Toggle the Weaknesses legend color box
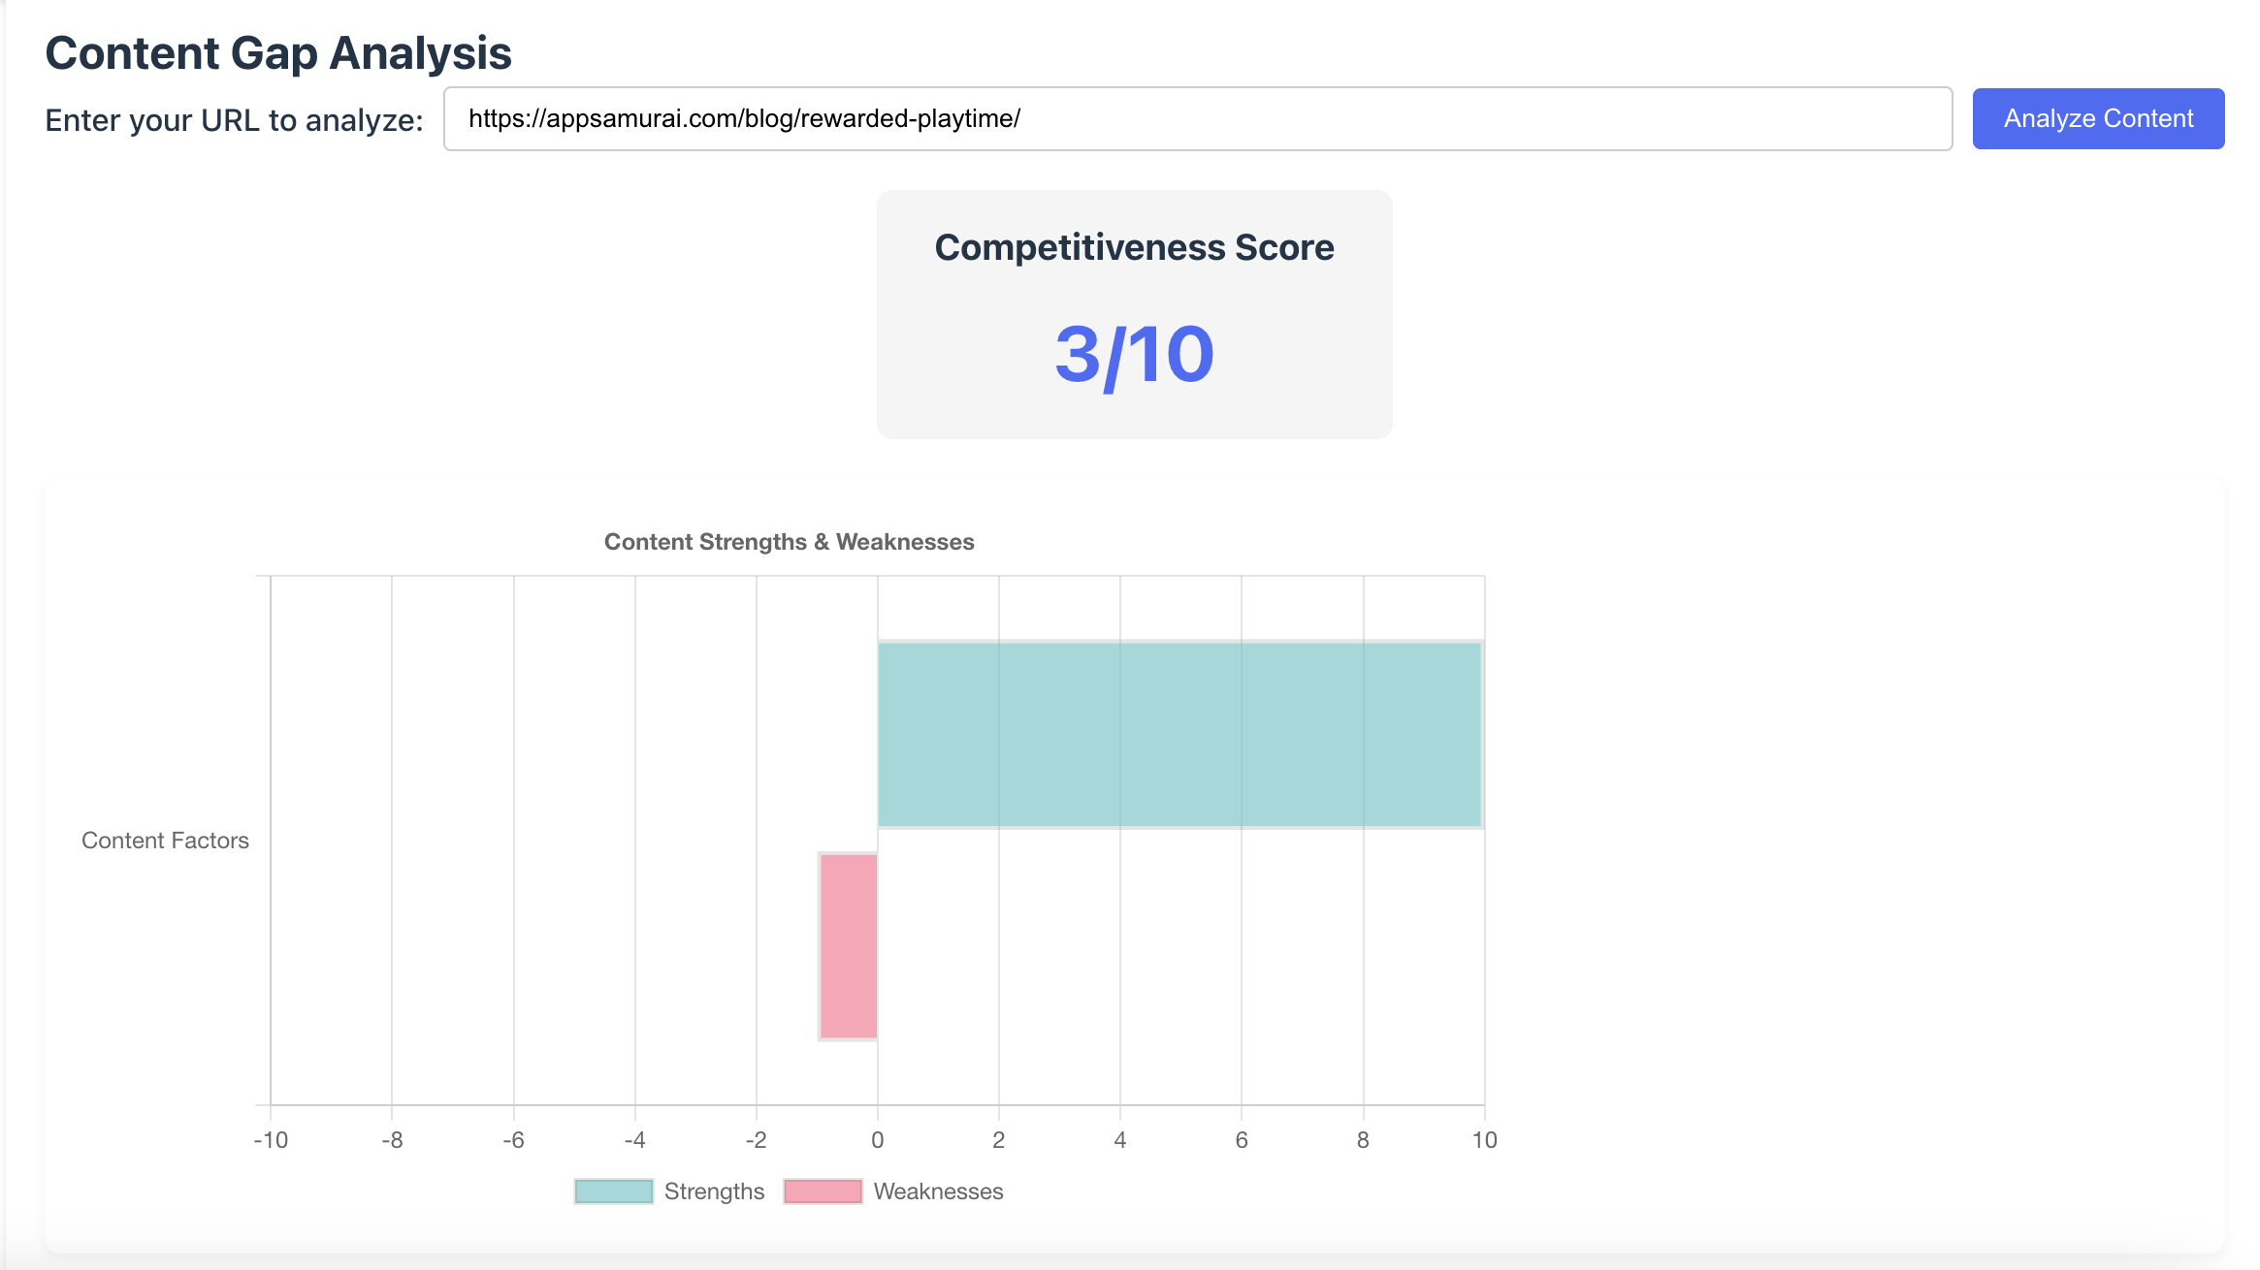This screenshot has height=1270, width=2260. [x=823, y=1191]
